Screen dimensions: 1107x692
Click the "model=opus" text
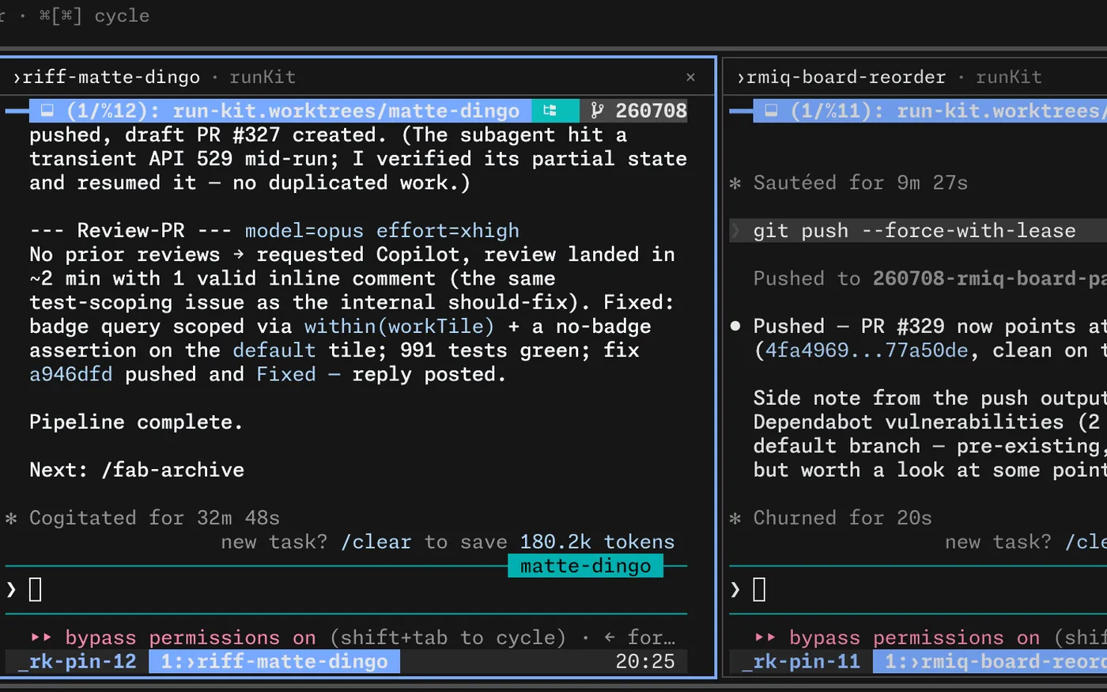click(x=304, y=231)
